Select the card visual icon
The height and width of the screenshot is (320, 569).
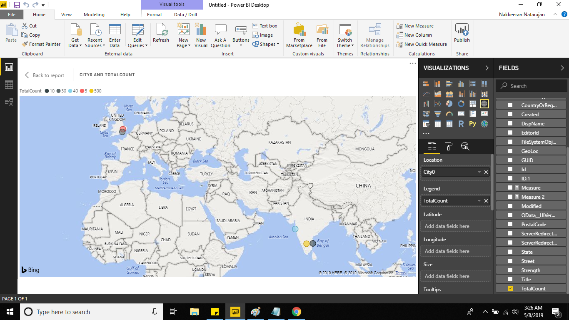[461, 114]
